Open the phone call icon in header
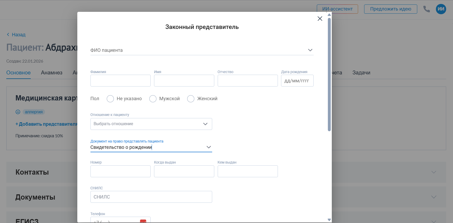This screenshot has height=223, width=453. coord(426,9)
